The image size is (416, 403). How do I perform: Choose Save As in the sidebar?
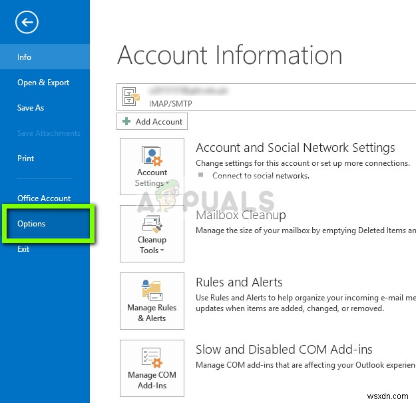pyautogui.click(x=31, y=107)
